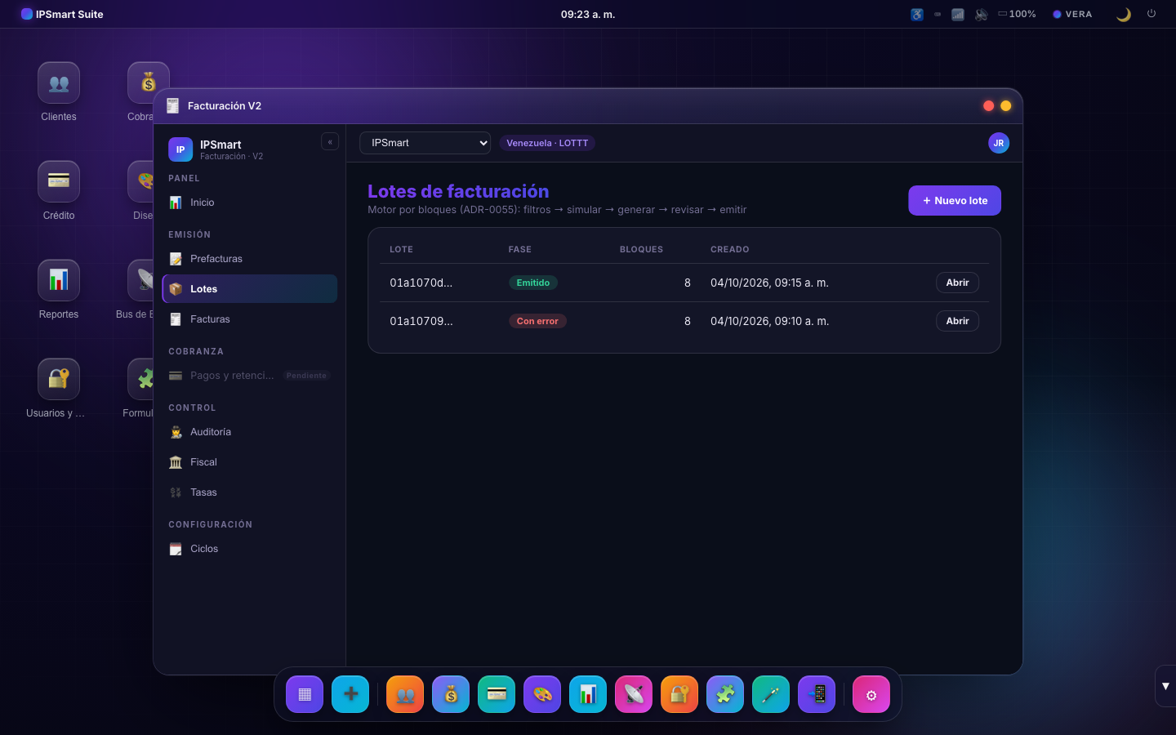Open the satellite dish app in the dock

coord(634,694)
